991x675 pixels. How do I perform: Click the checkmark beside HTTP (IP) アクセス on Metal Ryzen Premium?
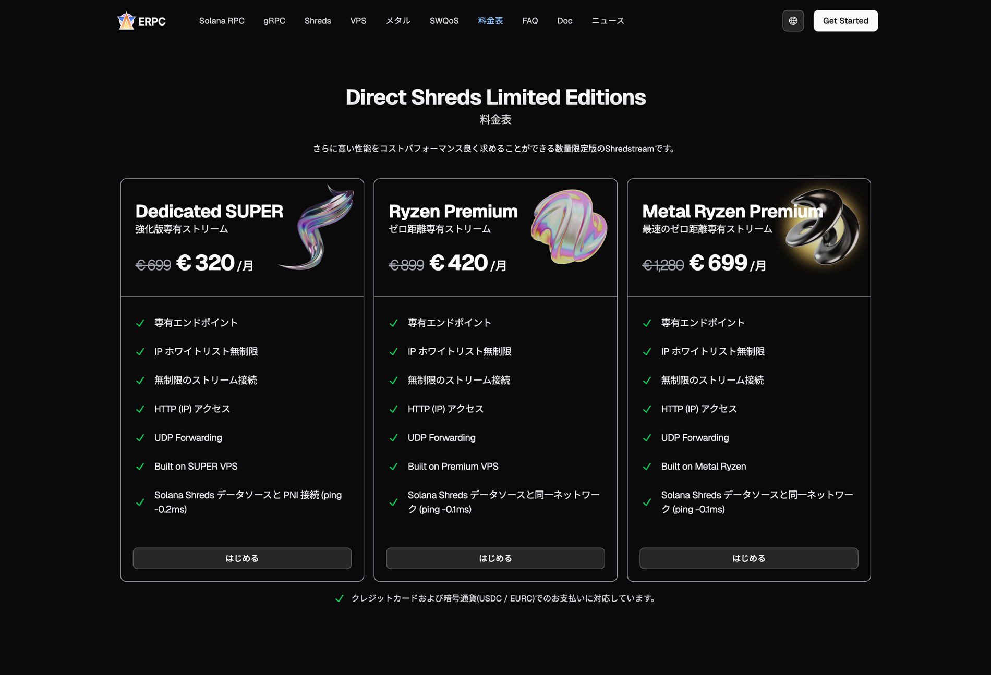click(648, 410)
